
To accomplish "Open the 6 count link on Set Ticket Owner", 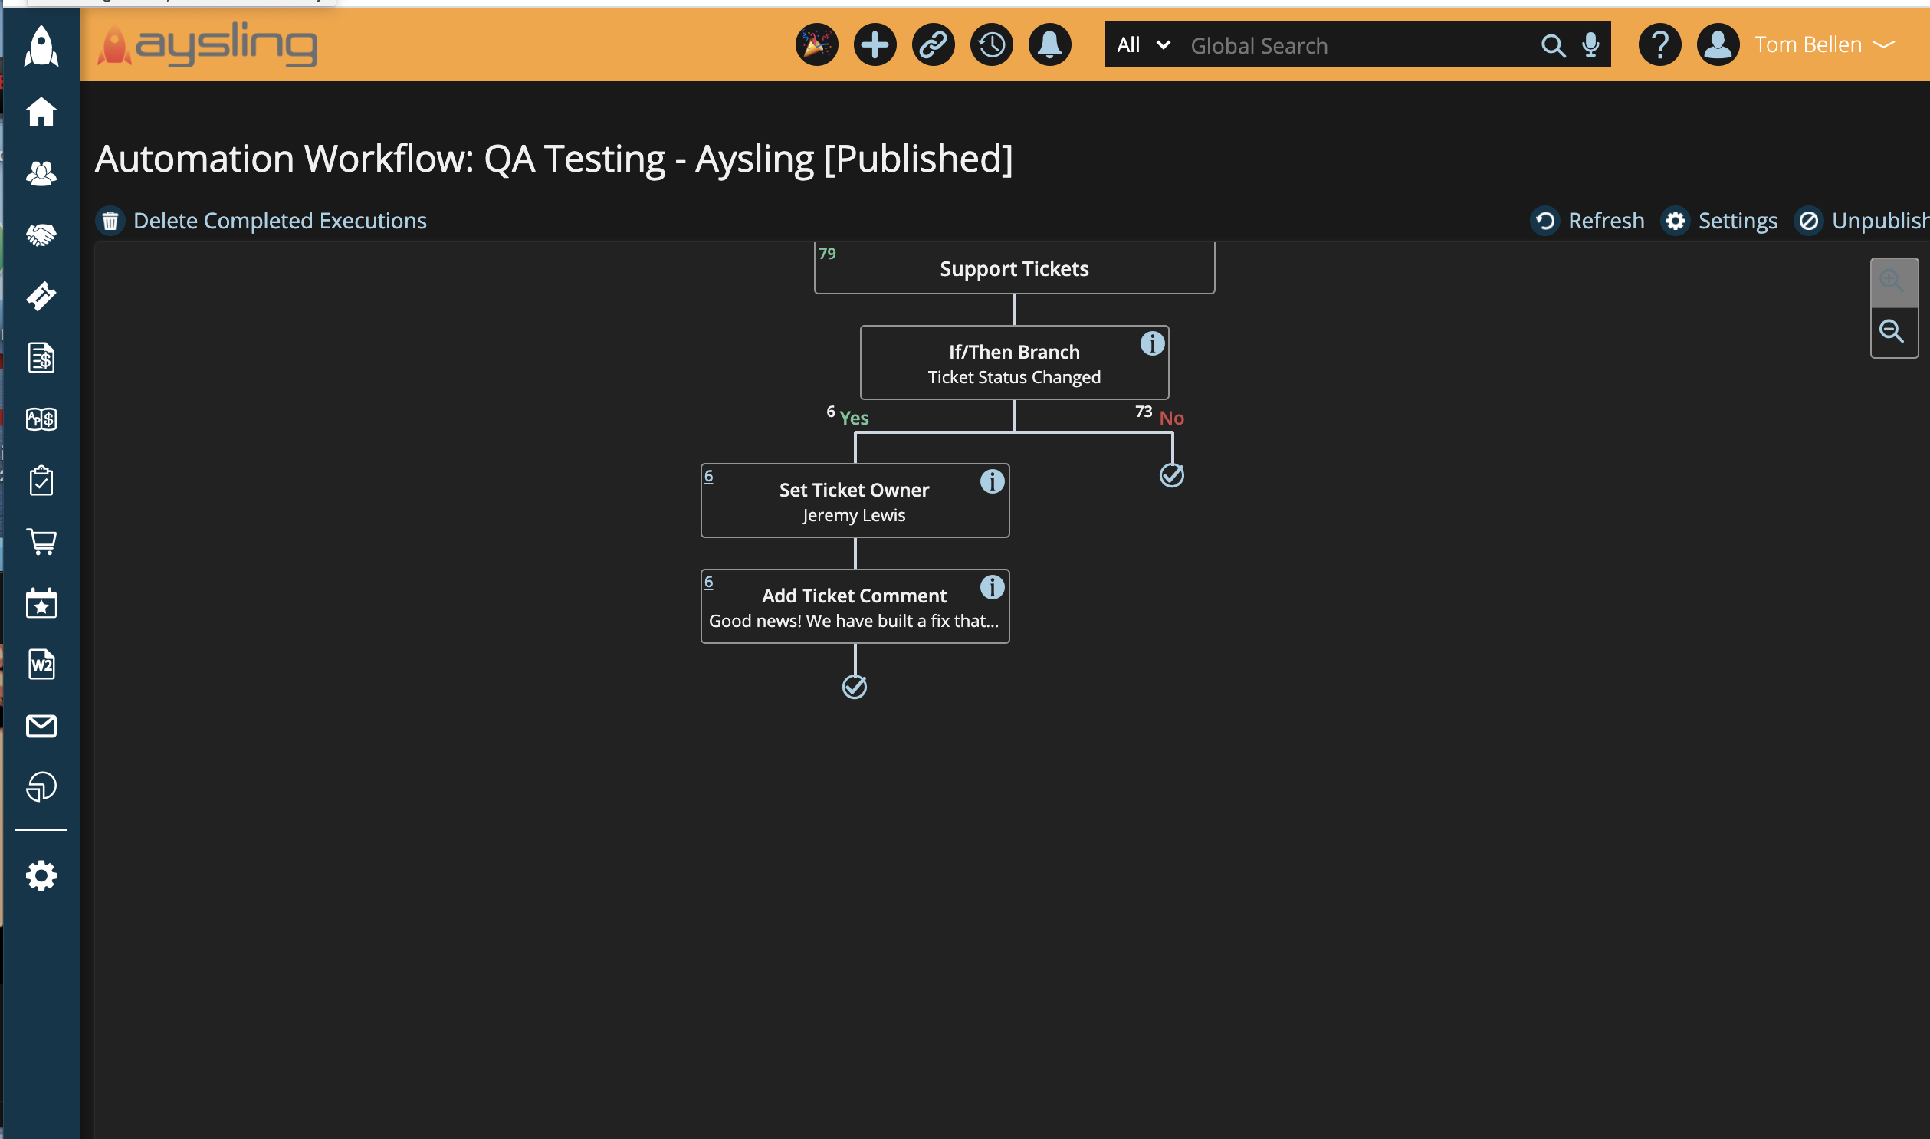I will click(708, 477).
